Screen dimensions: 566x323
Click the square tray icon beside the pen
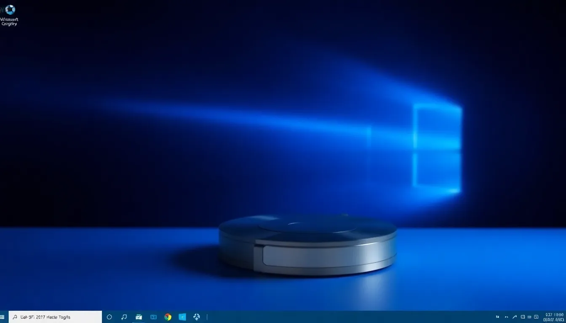tap(523, 317)
